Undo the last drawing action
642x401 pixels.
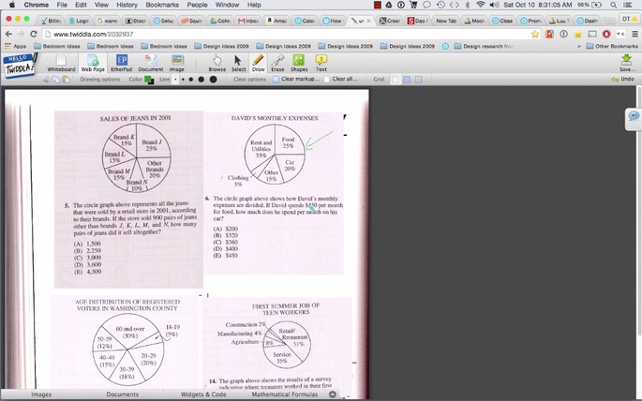coord(622,79)
